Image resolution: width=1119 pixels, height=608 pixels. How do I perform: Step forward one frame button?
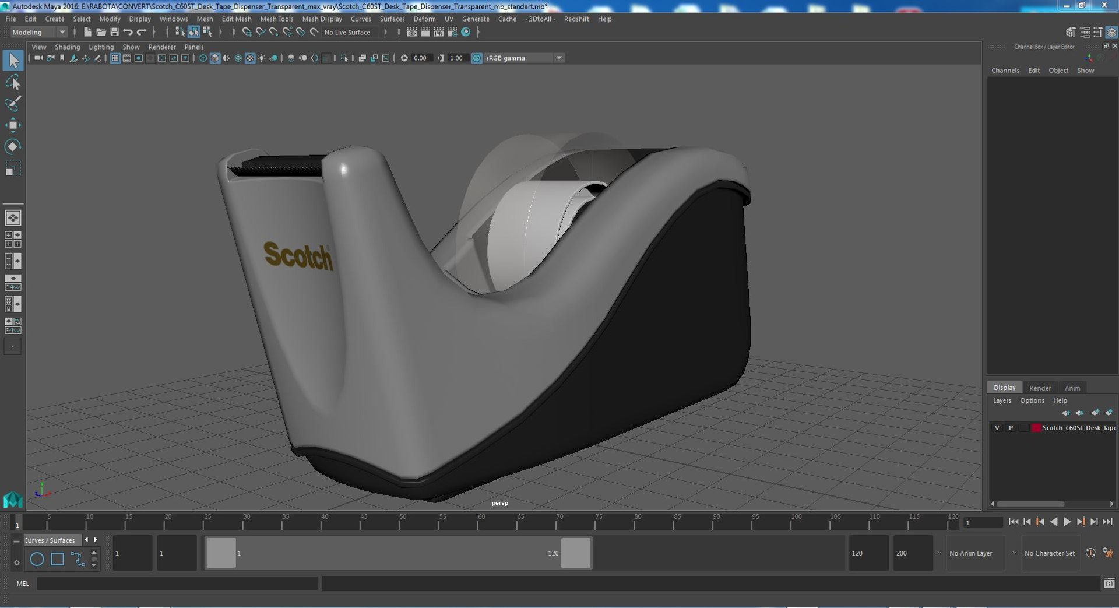tap(1094, 522)
